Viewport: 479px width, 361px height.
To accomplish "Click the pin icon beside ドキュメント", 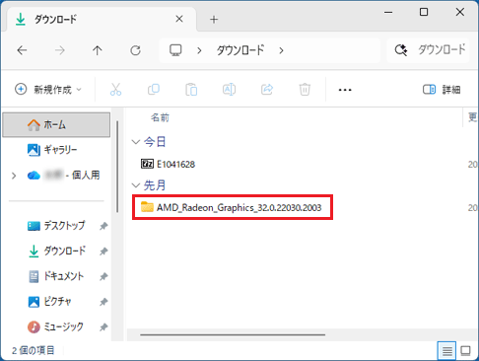I will (x=103, y=276).
